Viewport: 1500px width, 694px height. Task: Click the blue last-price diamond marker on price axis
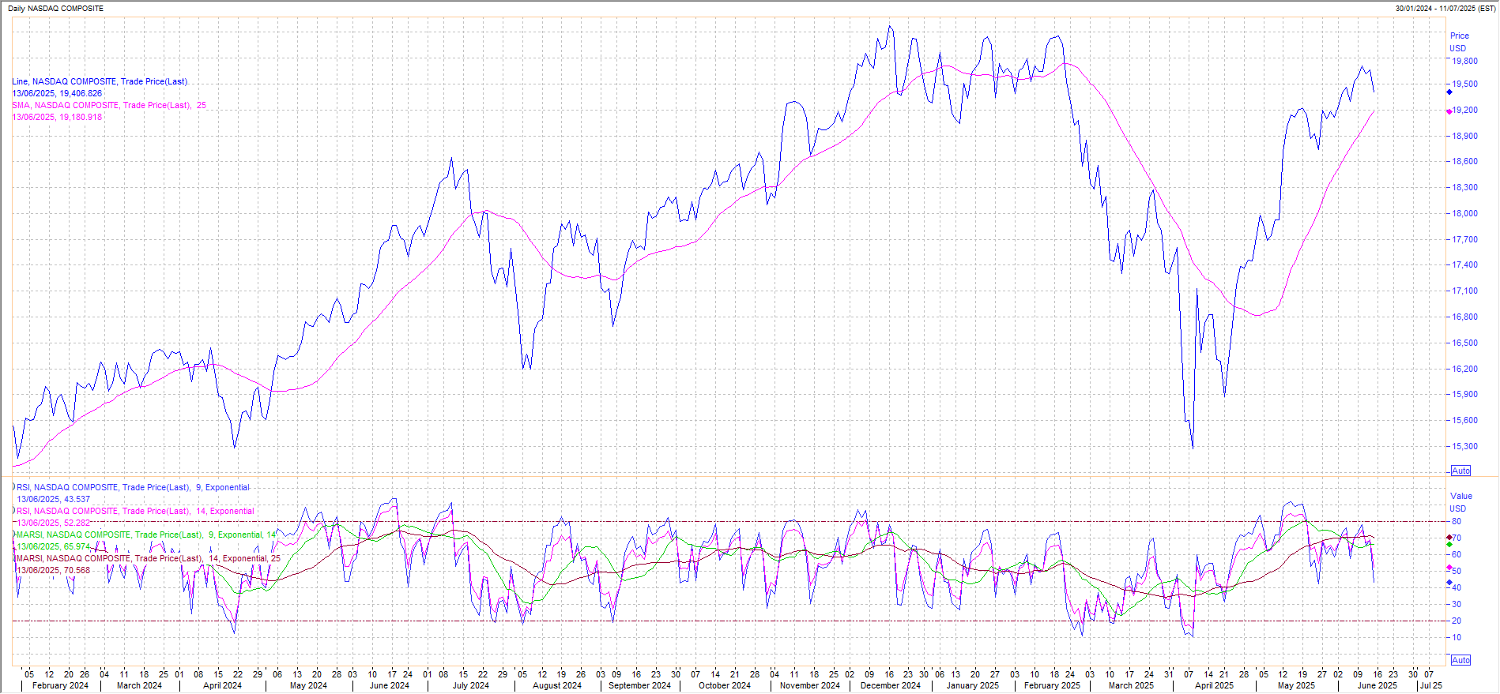point(1449,92)
